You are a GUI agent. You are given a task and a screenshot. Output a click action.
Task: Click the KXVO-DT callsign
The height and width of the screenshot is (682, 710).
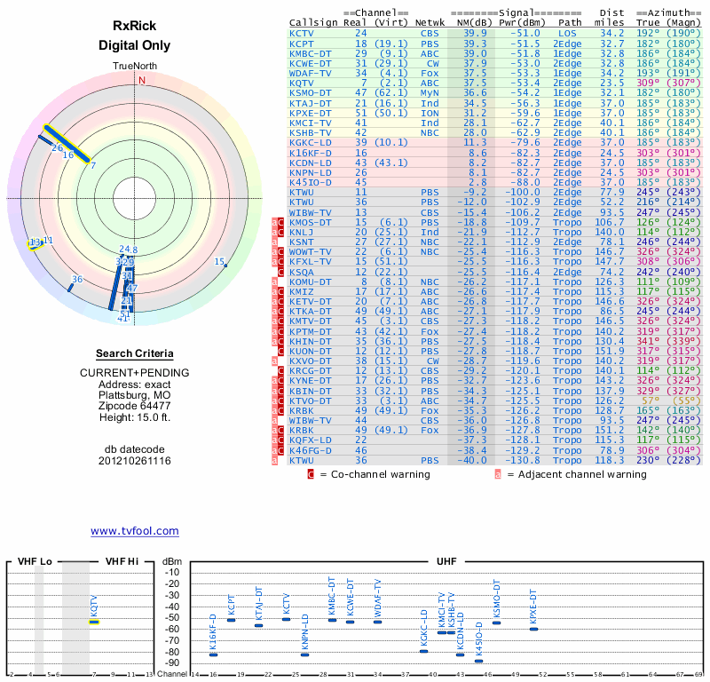[x=311, y=361]
